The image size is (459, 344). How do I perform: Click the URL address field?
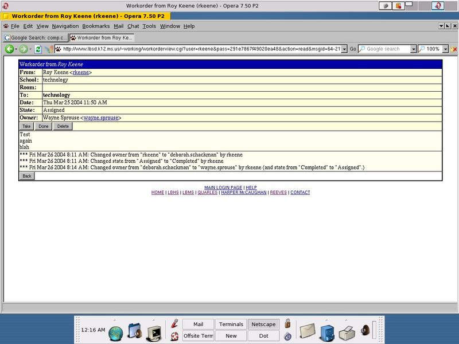pos(202,49)
